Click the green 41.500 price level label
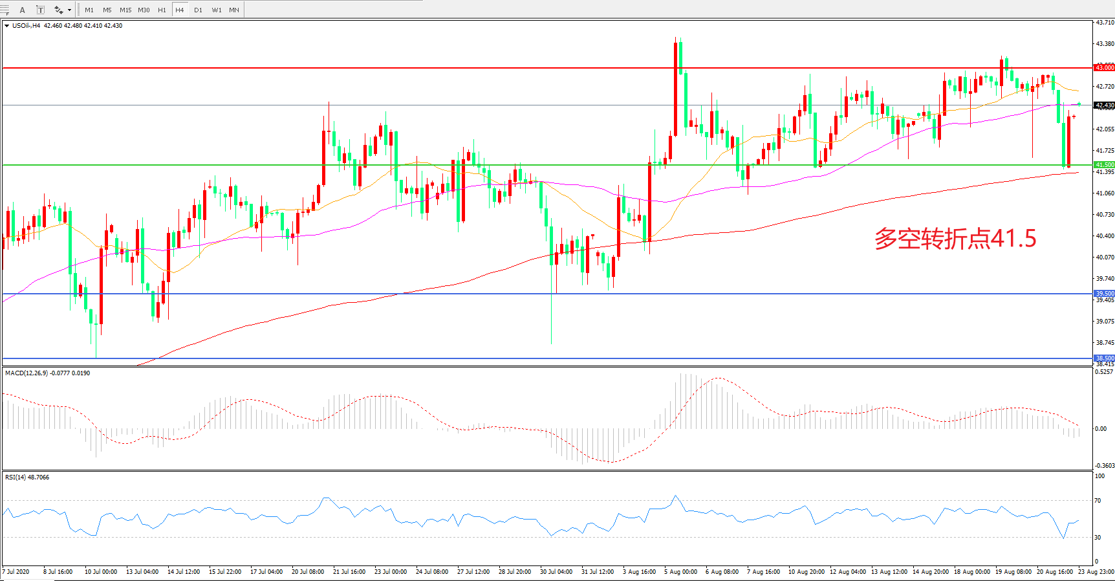1115x581 pixels. pyautogui.click(x=1104, y=165)
